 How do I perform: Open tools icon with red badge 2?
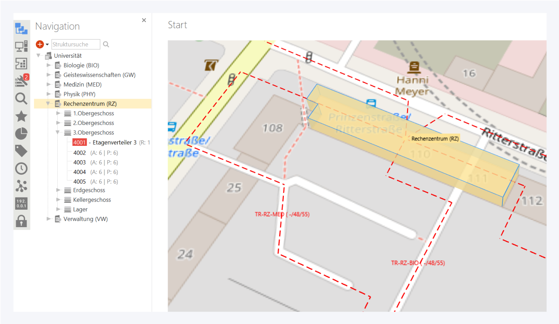point(21,81)
